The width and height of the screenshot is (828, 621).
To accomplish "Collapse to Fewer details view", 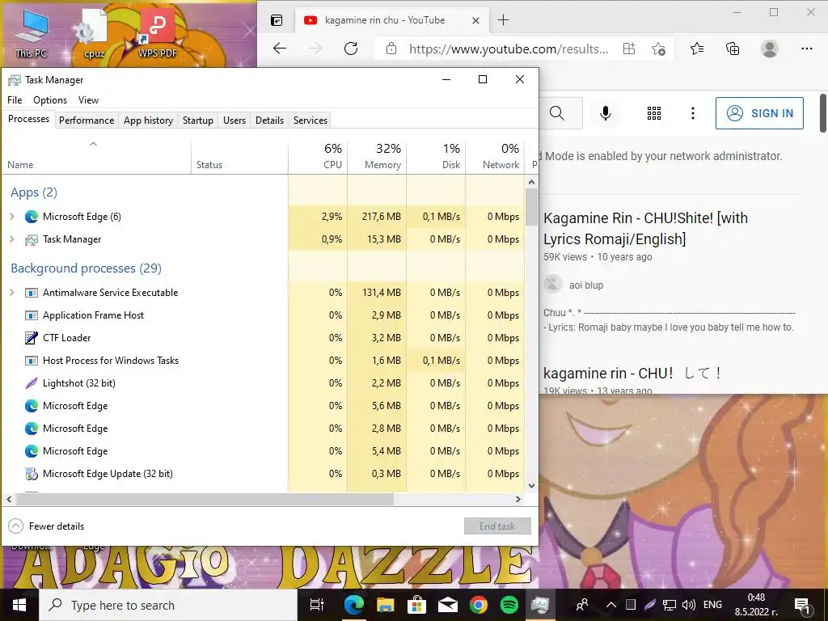I will point(46,526).
